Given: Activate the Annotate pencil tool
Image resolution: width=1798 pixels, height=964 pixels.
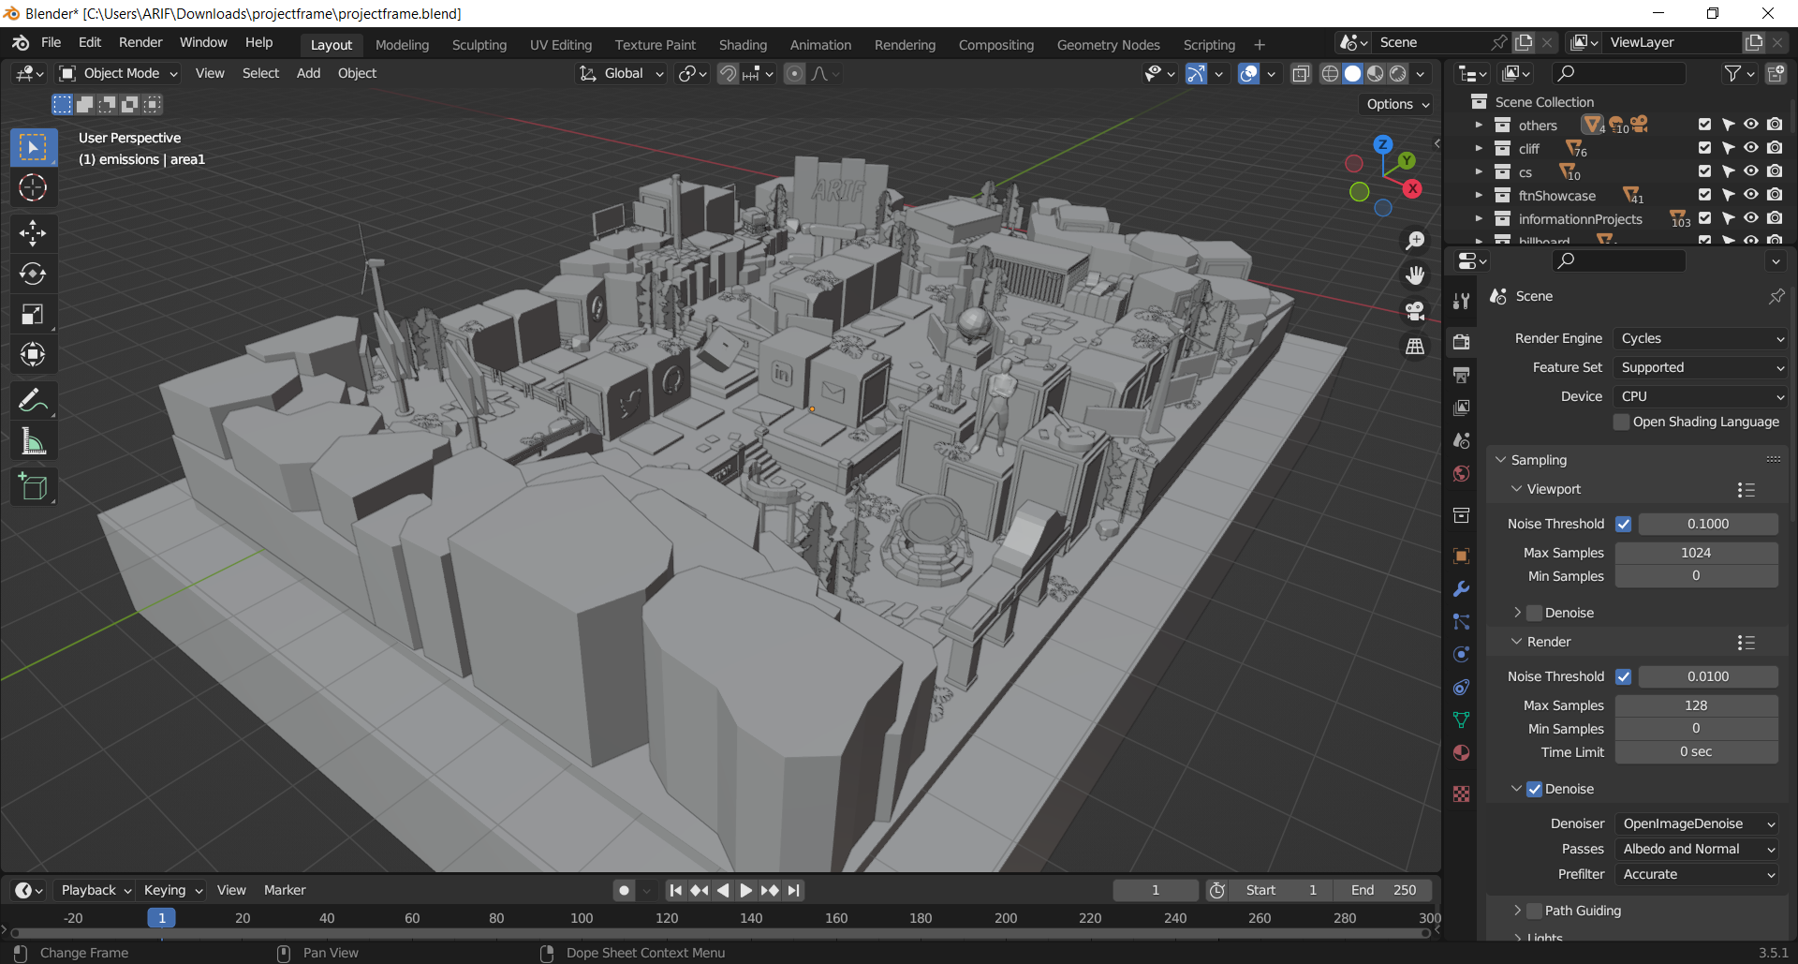Looking at the screenshot, I should (x=33, y=401).
